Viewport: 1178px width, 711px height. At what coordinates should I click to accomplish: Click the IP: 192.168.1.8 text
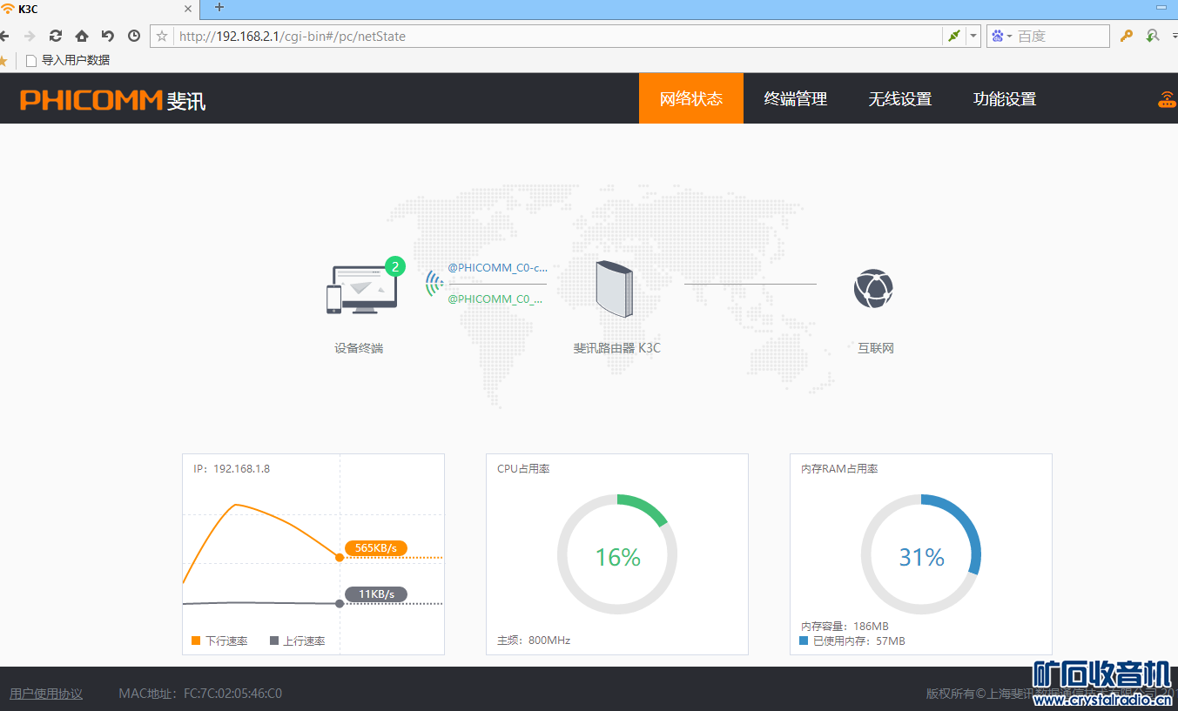pyautogui.click(x=232, y=469)
